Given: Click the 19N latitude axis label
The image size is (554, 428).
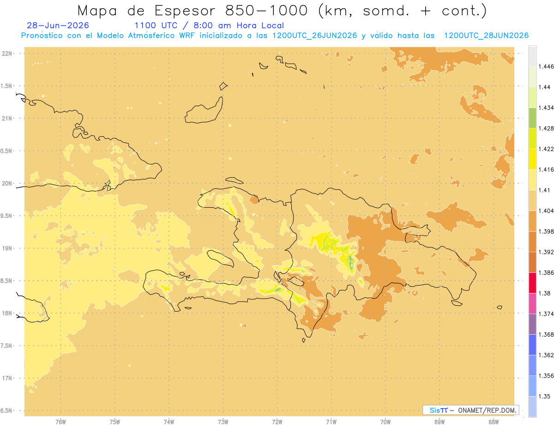Looking at the screenshot, I should point(7,248).
